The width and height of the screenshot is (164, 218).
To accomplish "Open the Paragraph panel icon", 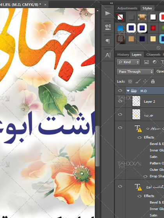I will tap(108, 41).
